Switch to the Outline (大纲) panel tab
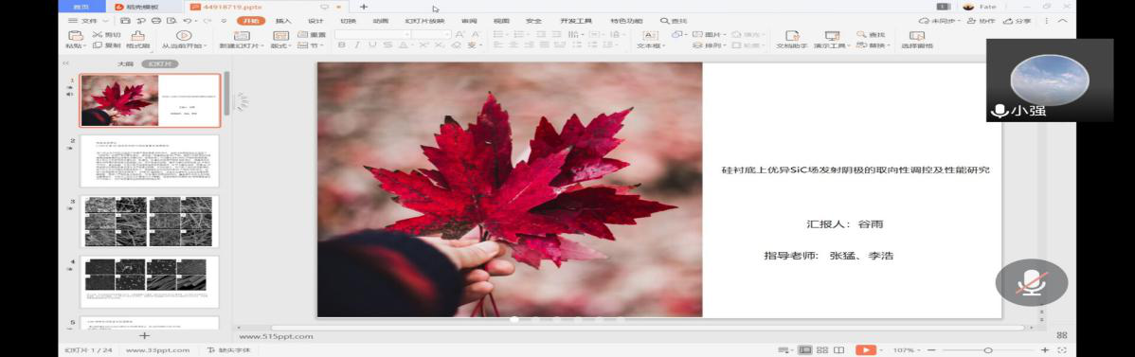1135x357 pixels. point(124,63)
